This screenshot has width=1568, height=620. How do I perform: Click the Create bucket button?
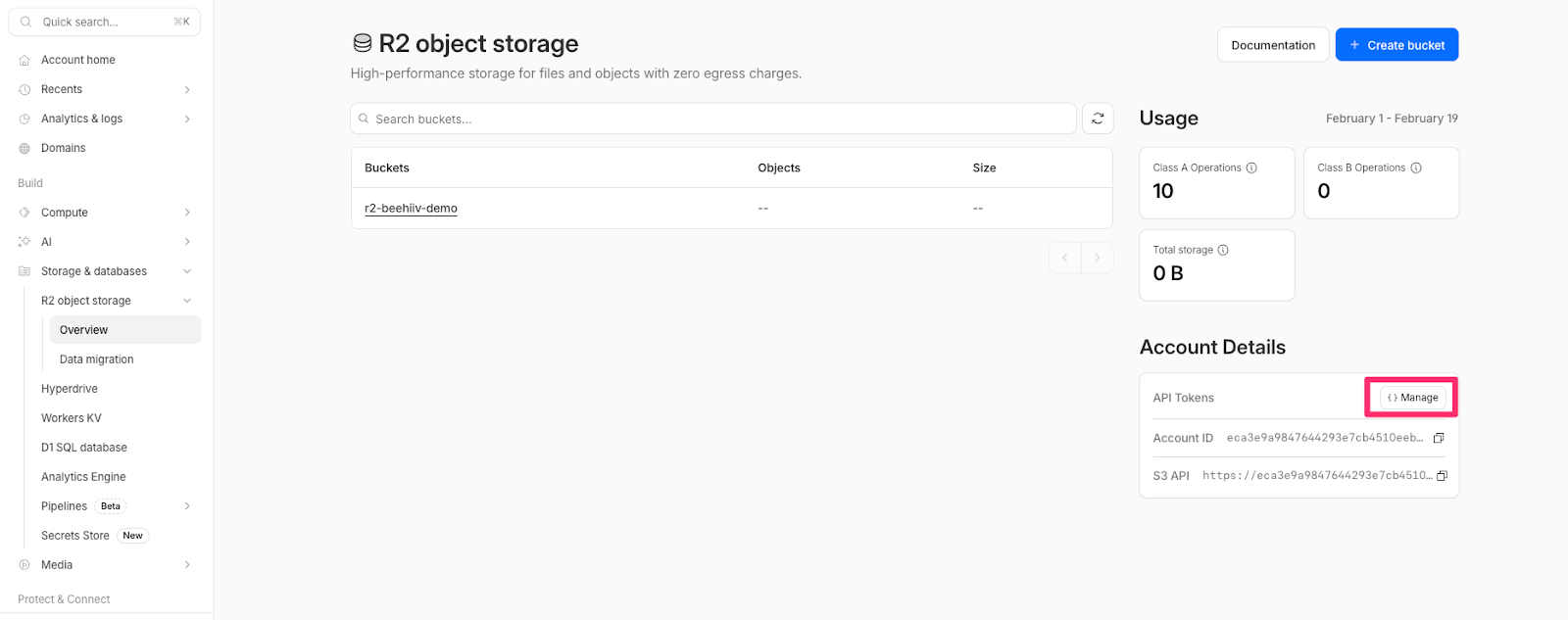click(x=1396, y=45)
